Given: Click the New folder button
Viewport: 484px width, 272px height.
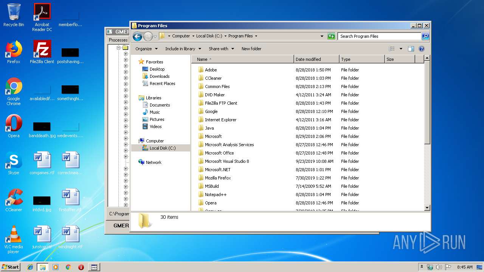Looking at the screenshot, I should pyautogui.click(x=251, y=49).
